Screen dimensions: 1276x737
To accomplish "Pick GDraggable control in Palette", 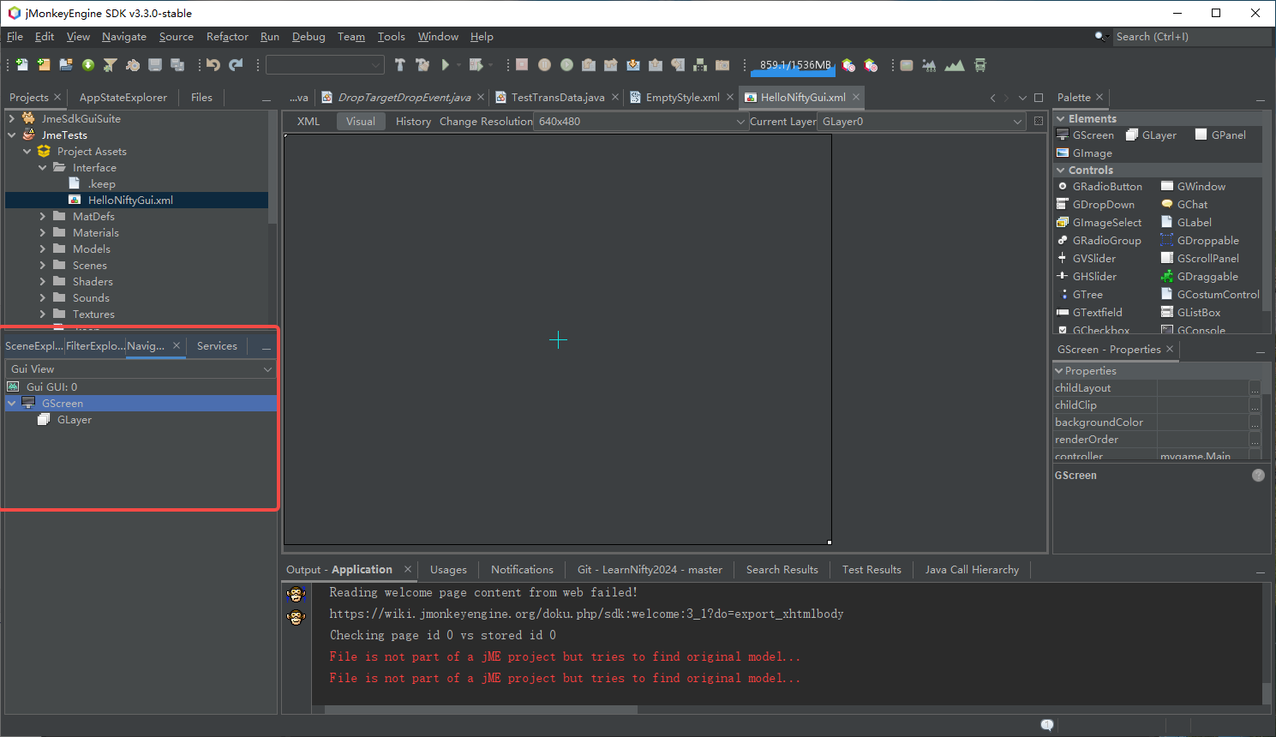I will coord(1200,277).
